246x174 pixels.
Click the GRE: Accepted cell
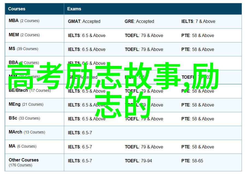pyautogui.click(x=139, y=21)
